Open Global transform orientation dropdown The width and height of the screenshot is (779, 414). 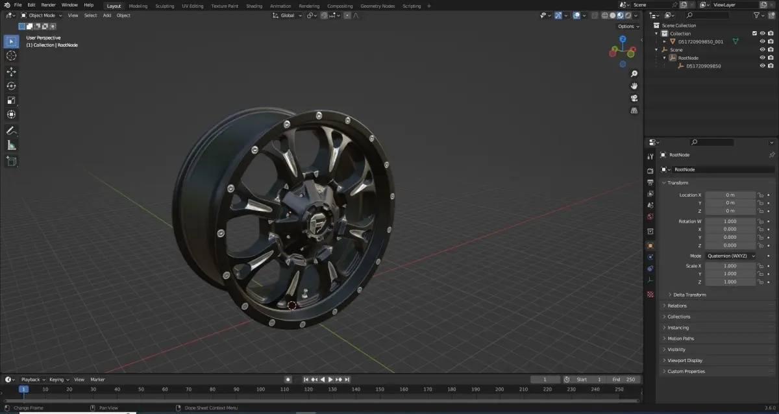pyautogui.click(x=286, y=16)
